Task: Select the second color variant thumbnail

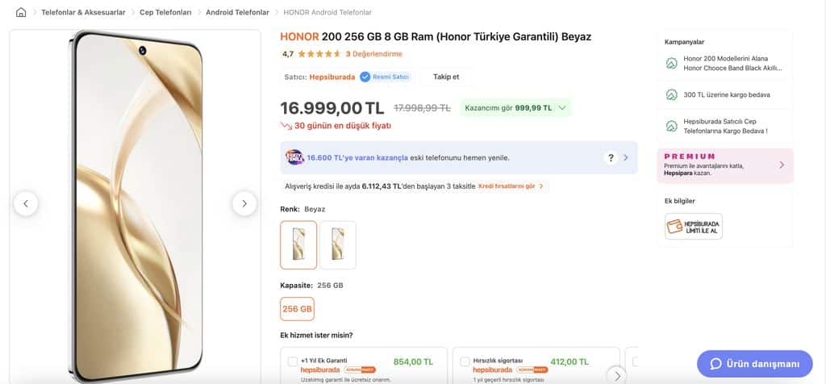Action: coord(338,244)
